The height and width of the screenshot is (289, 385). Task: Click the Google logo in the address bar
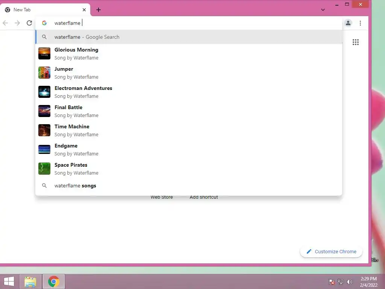coord(44,23)
